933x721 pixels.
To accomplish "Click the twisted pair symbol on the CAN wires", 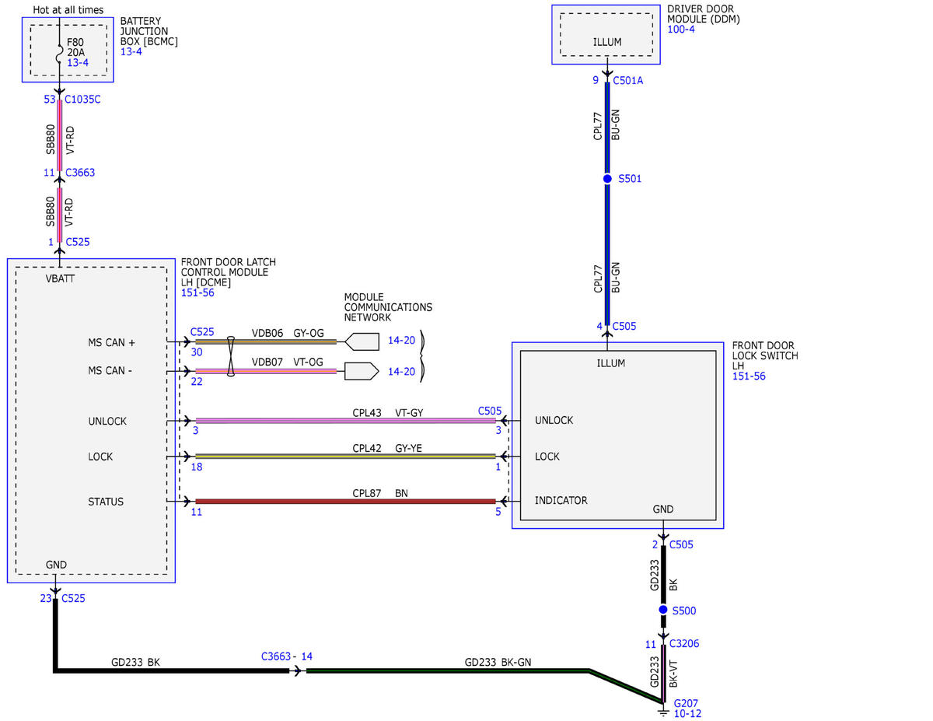I will click(230, 356).
